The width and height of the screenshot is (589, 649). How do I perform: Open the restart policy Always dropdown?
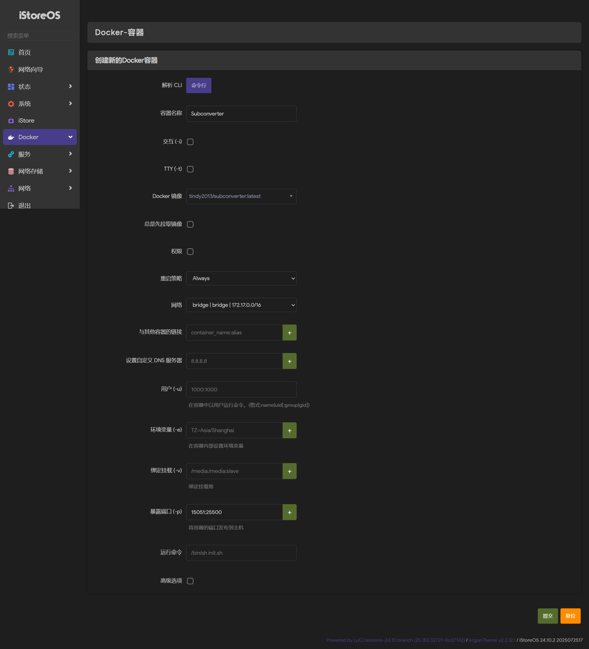pyautogui.click(x=241, y=278)
